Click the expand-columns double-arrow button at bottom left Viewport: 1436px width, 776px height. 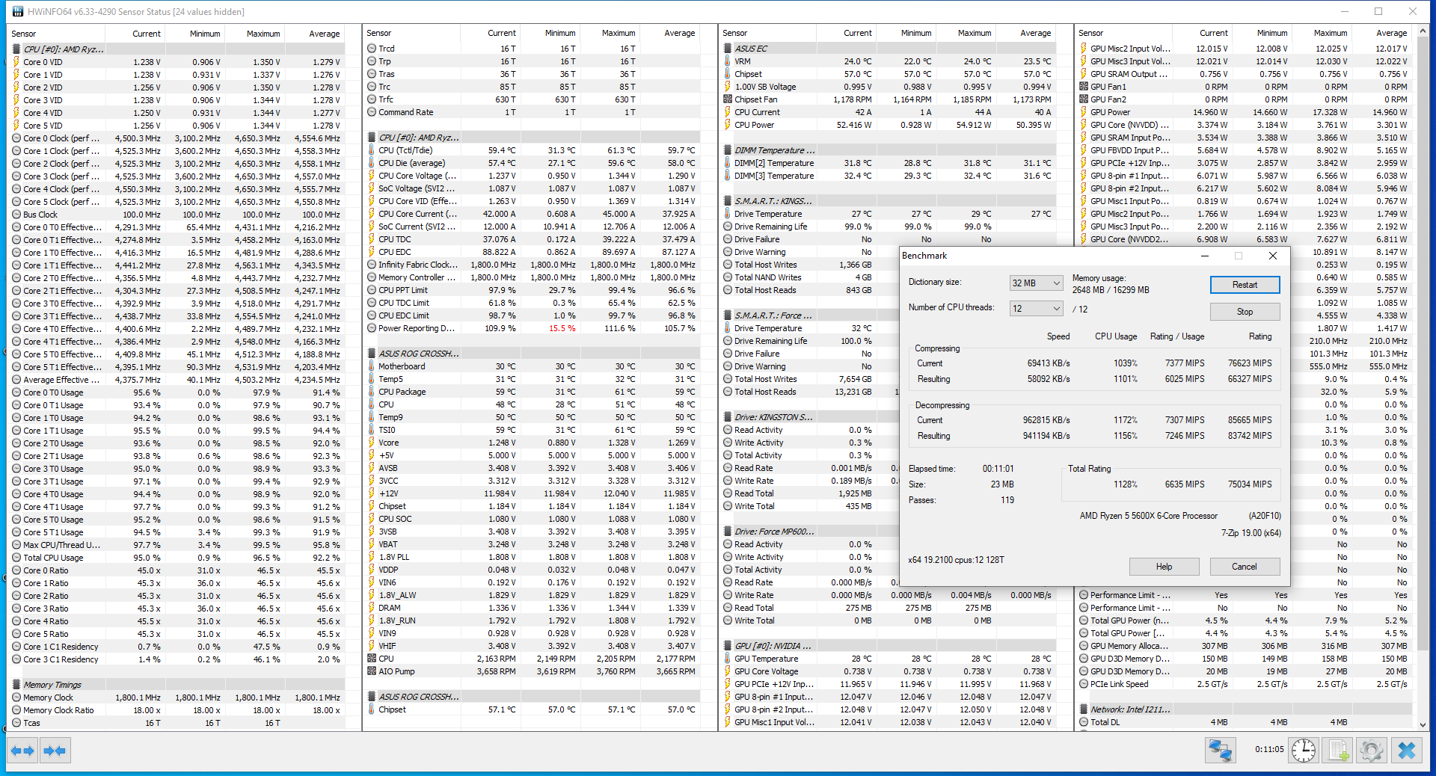[22, 751]
